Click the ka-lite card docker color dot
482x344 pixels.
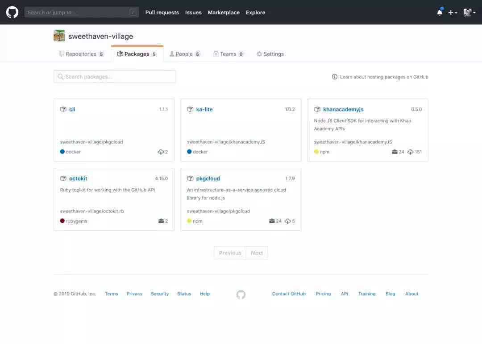pyautogui.click(x=189, y=152)
